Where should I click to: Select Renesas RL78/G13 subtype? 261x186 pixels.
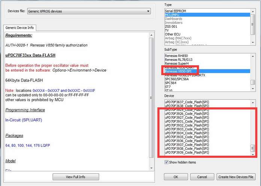pos(207,60)
